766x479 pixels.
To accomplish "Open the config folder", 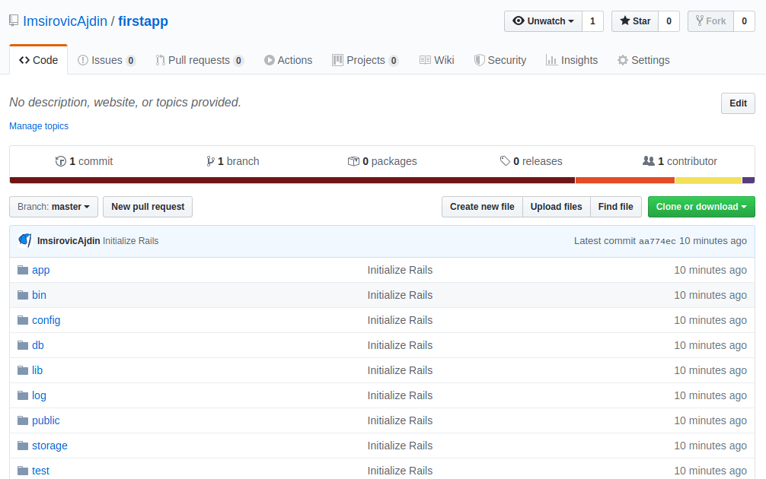I will 46,320.
